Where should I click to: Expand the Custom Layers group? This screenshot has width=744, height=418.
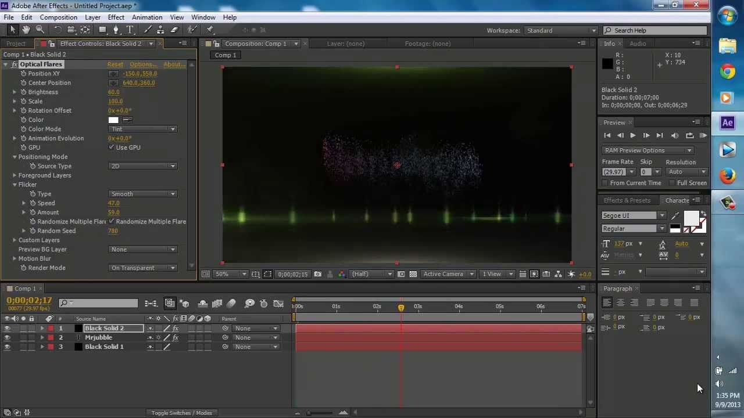(15, 240)
